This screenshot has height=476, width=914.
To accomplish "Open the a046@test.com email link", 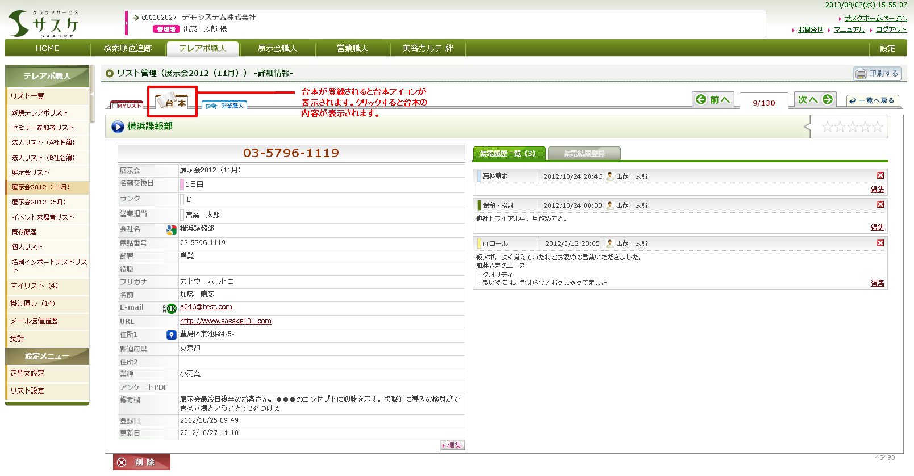I will point(206,307).
